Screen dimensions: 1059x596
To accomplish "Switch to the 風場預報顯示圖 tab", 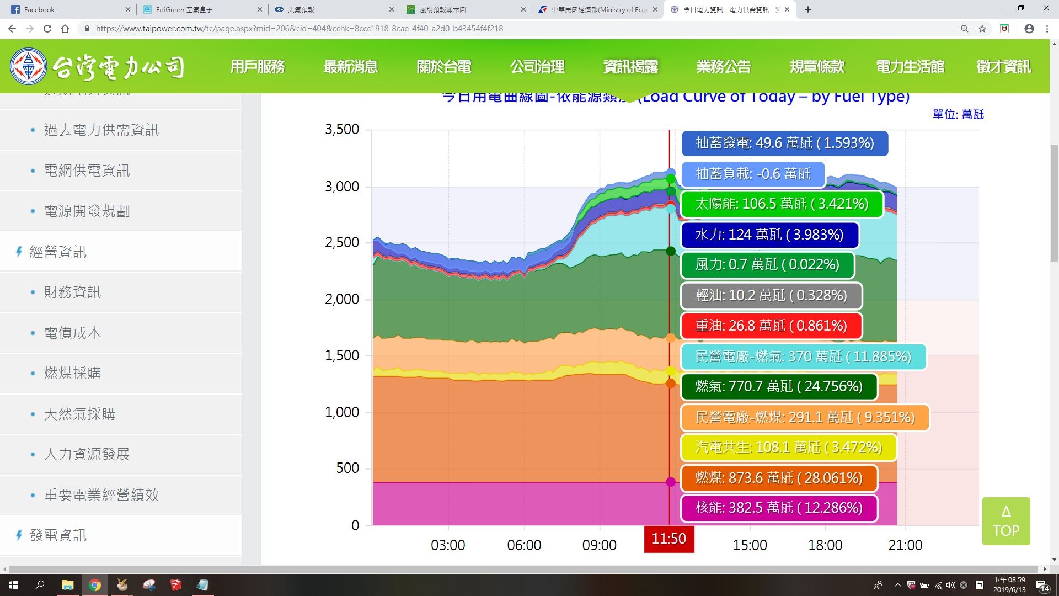I will tap(466, 9).
